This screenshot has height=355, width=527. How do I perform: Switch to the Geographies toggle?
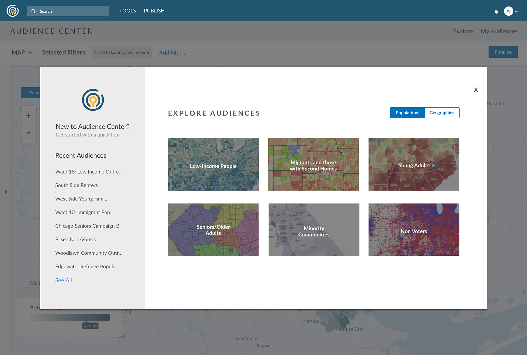pos(442,113)
